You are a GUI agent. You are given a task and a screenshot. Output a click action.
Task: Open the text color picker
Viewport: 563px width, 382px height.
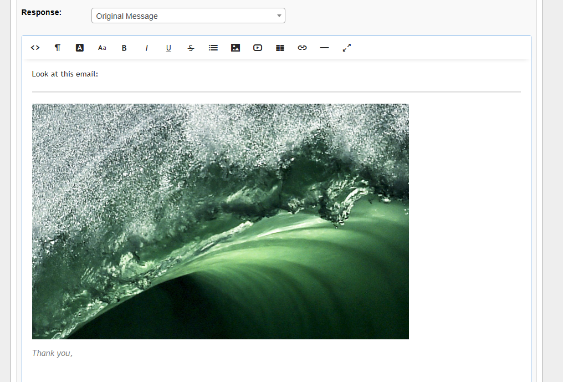tap(80, 48)
